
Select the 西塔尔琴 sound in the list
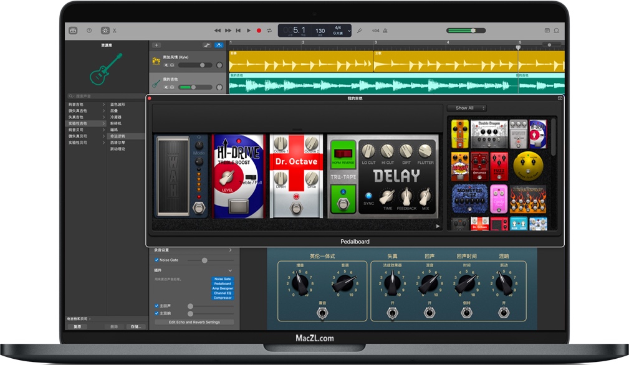(118, 142)
